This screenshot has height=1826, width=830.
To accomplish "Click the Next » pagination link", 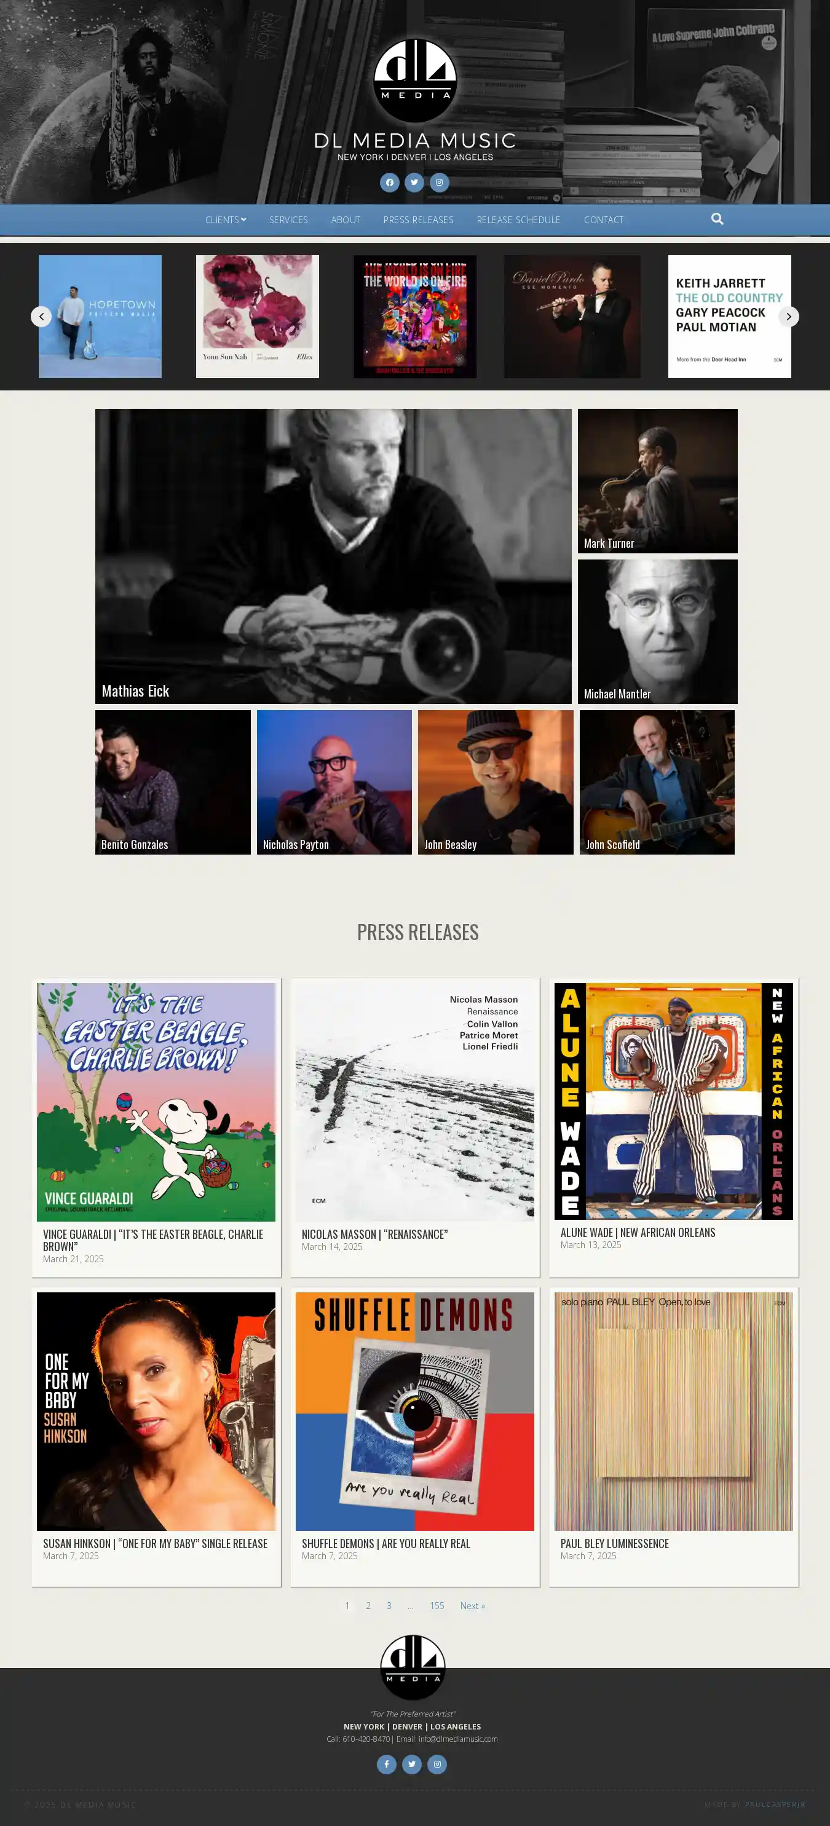I will [x=472, y=1605].
